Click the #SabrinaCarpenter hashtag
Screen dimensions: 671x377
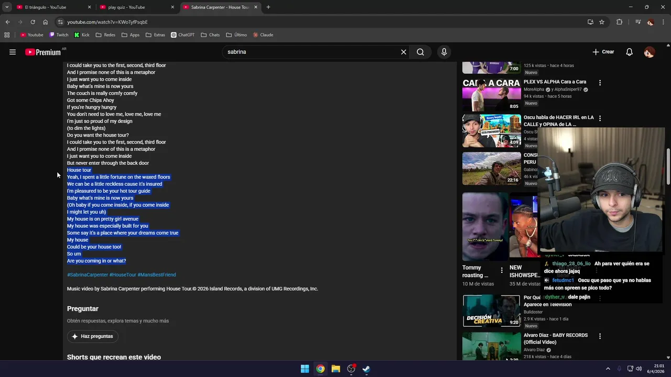pos(88,275)
